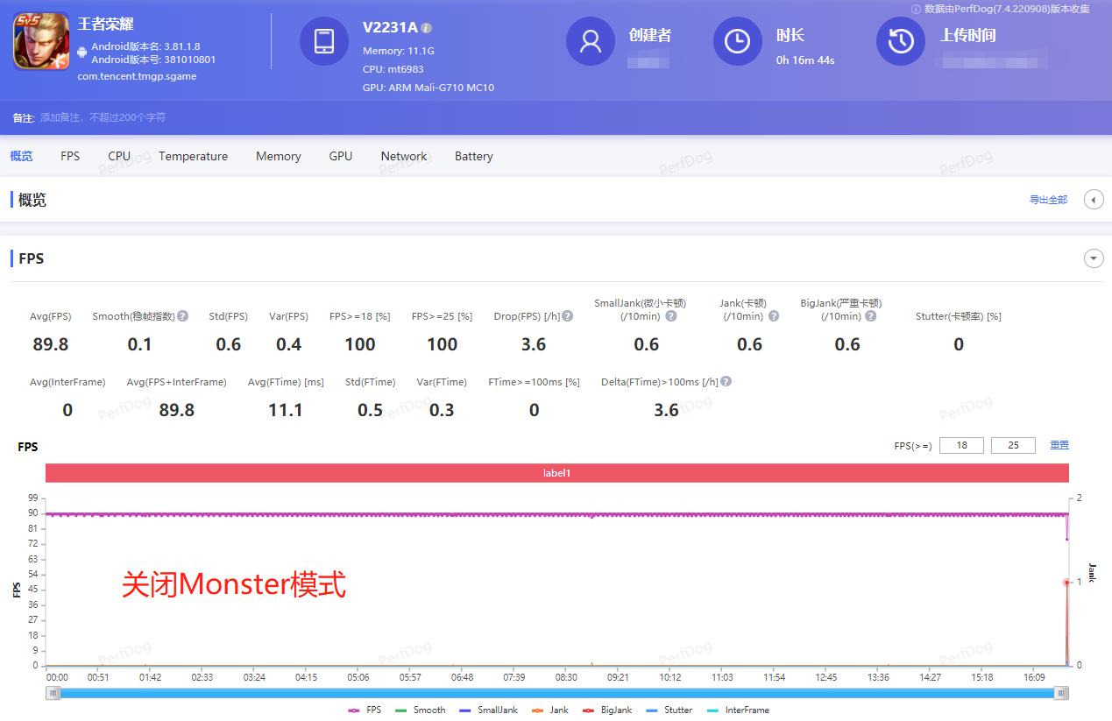Toggle the Smooth legend item
This screenshot has width=1112, height=721.
[429, 710]
